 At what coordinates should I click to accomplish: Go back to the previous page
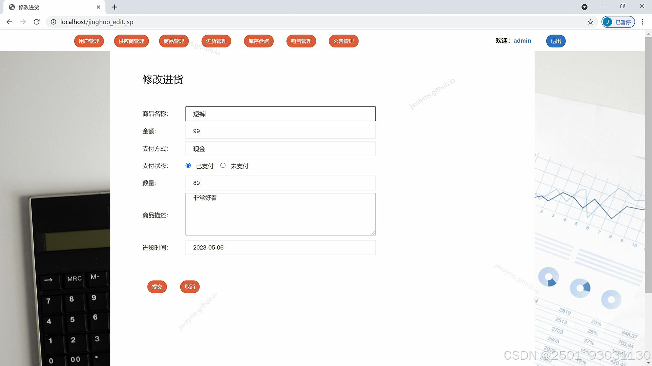click(9, 22)
